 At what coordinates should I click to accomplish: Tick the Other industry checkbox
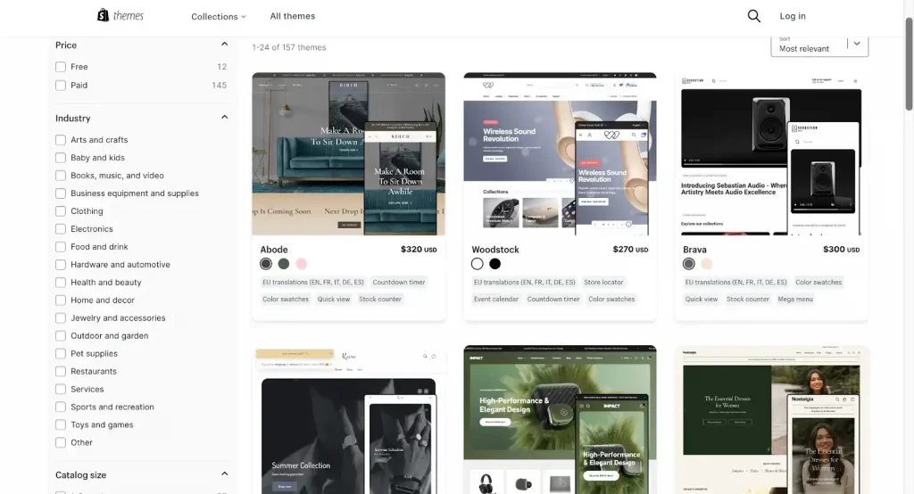(61, 443)
